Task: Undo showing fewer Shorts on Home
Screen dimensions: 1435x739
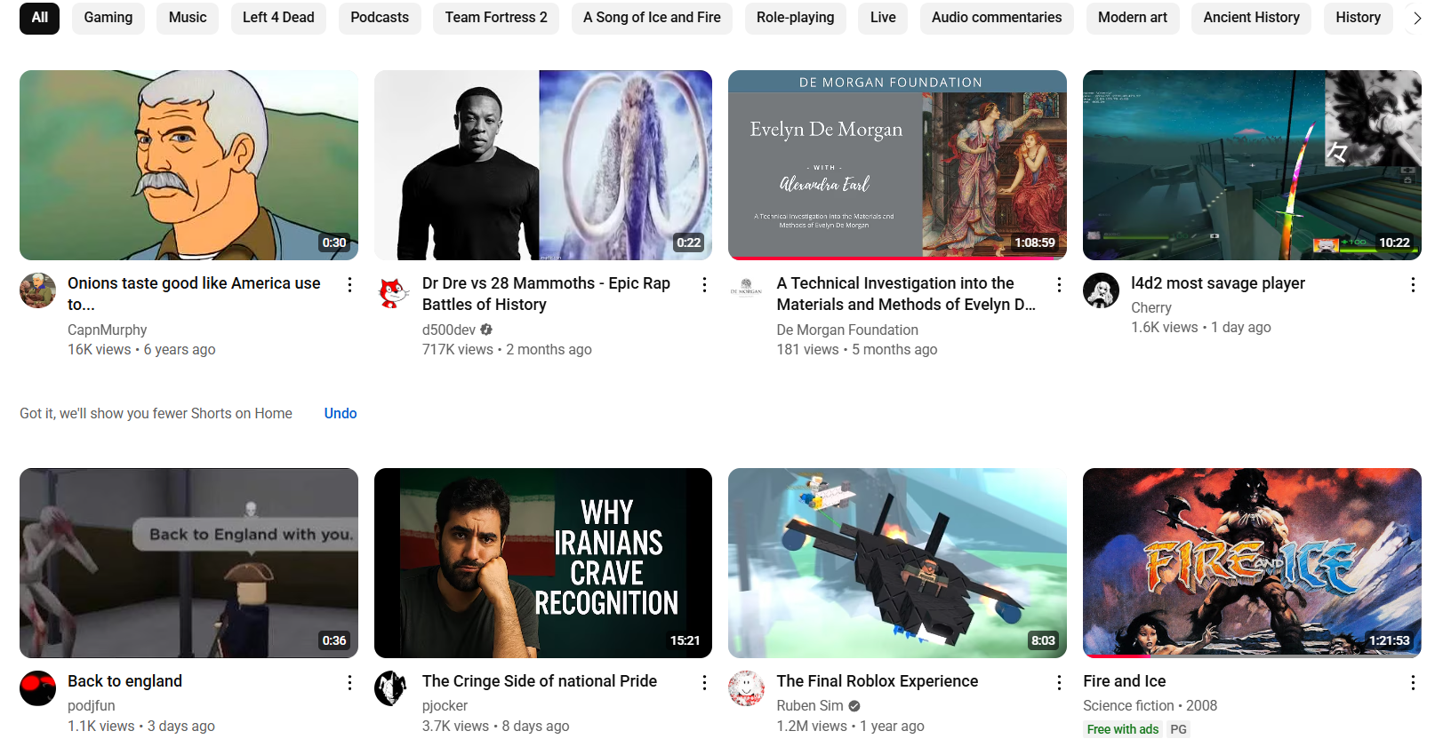Action: 341,414
